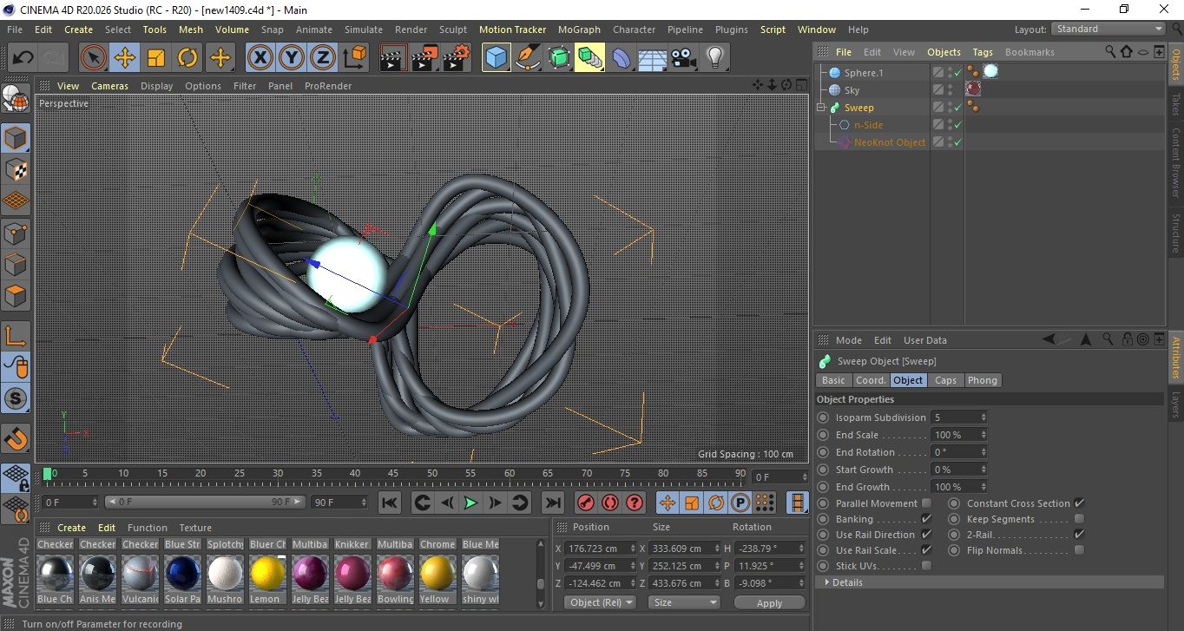Open the Layout Standard dropdown
The width and height of the screenshot is (1184, 631).
[1108, 29]
